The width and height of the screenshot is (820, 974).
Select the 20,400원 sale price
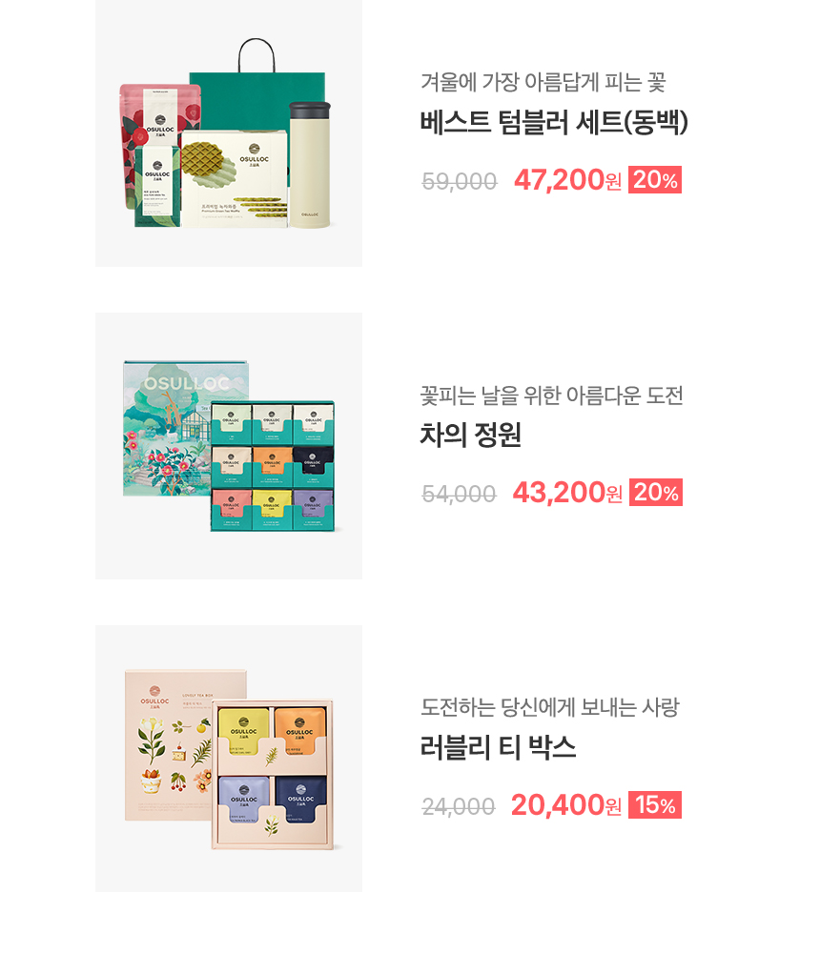pyautogui.click(x=565, y=805)
